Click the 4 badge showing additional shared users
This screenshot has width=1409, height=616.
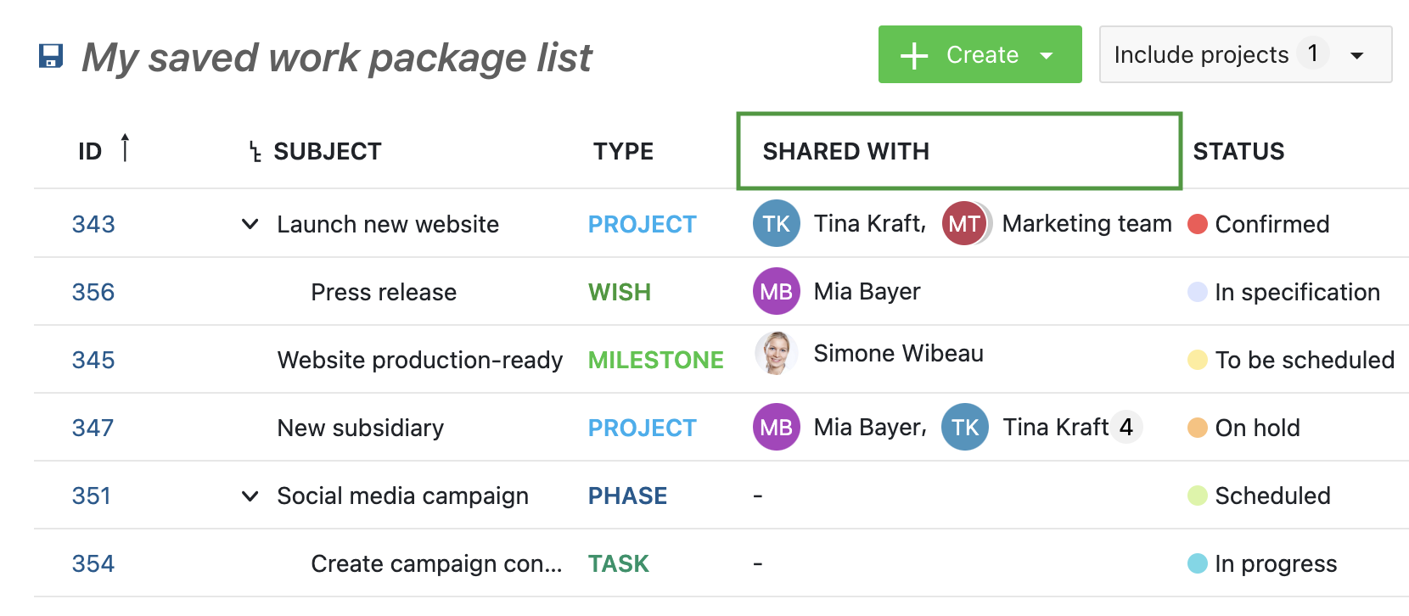tap(1126, 427)
